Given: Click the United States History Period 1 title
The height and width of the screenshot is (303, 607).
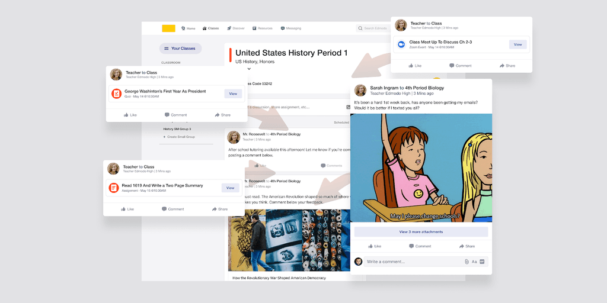Looking at the screenshot, I should click(292, 53).
